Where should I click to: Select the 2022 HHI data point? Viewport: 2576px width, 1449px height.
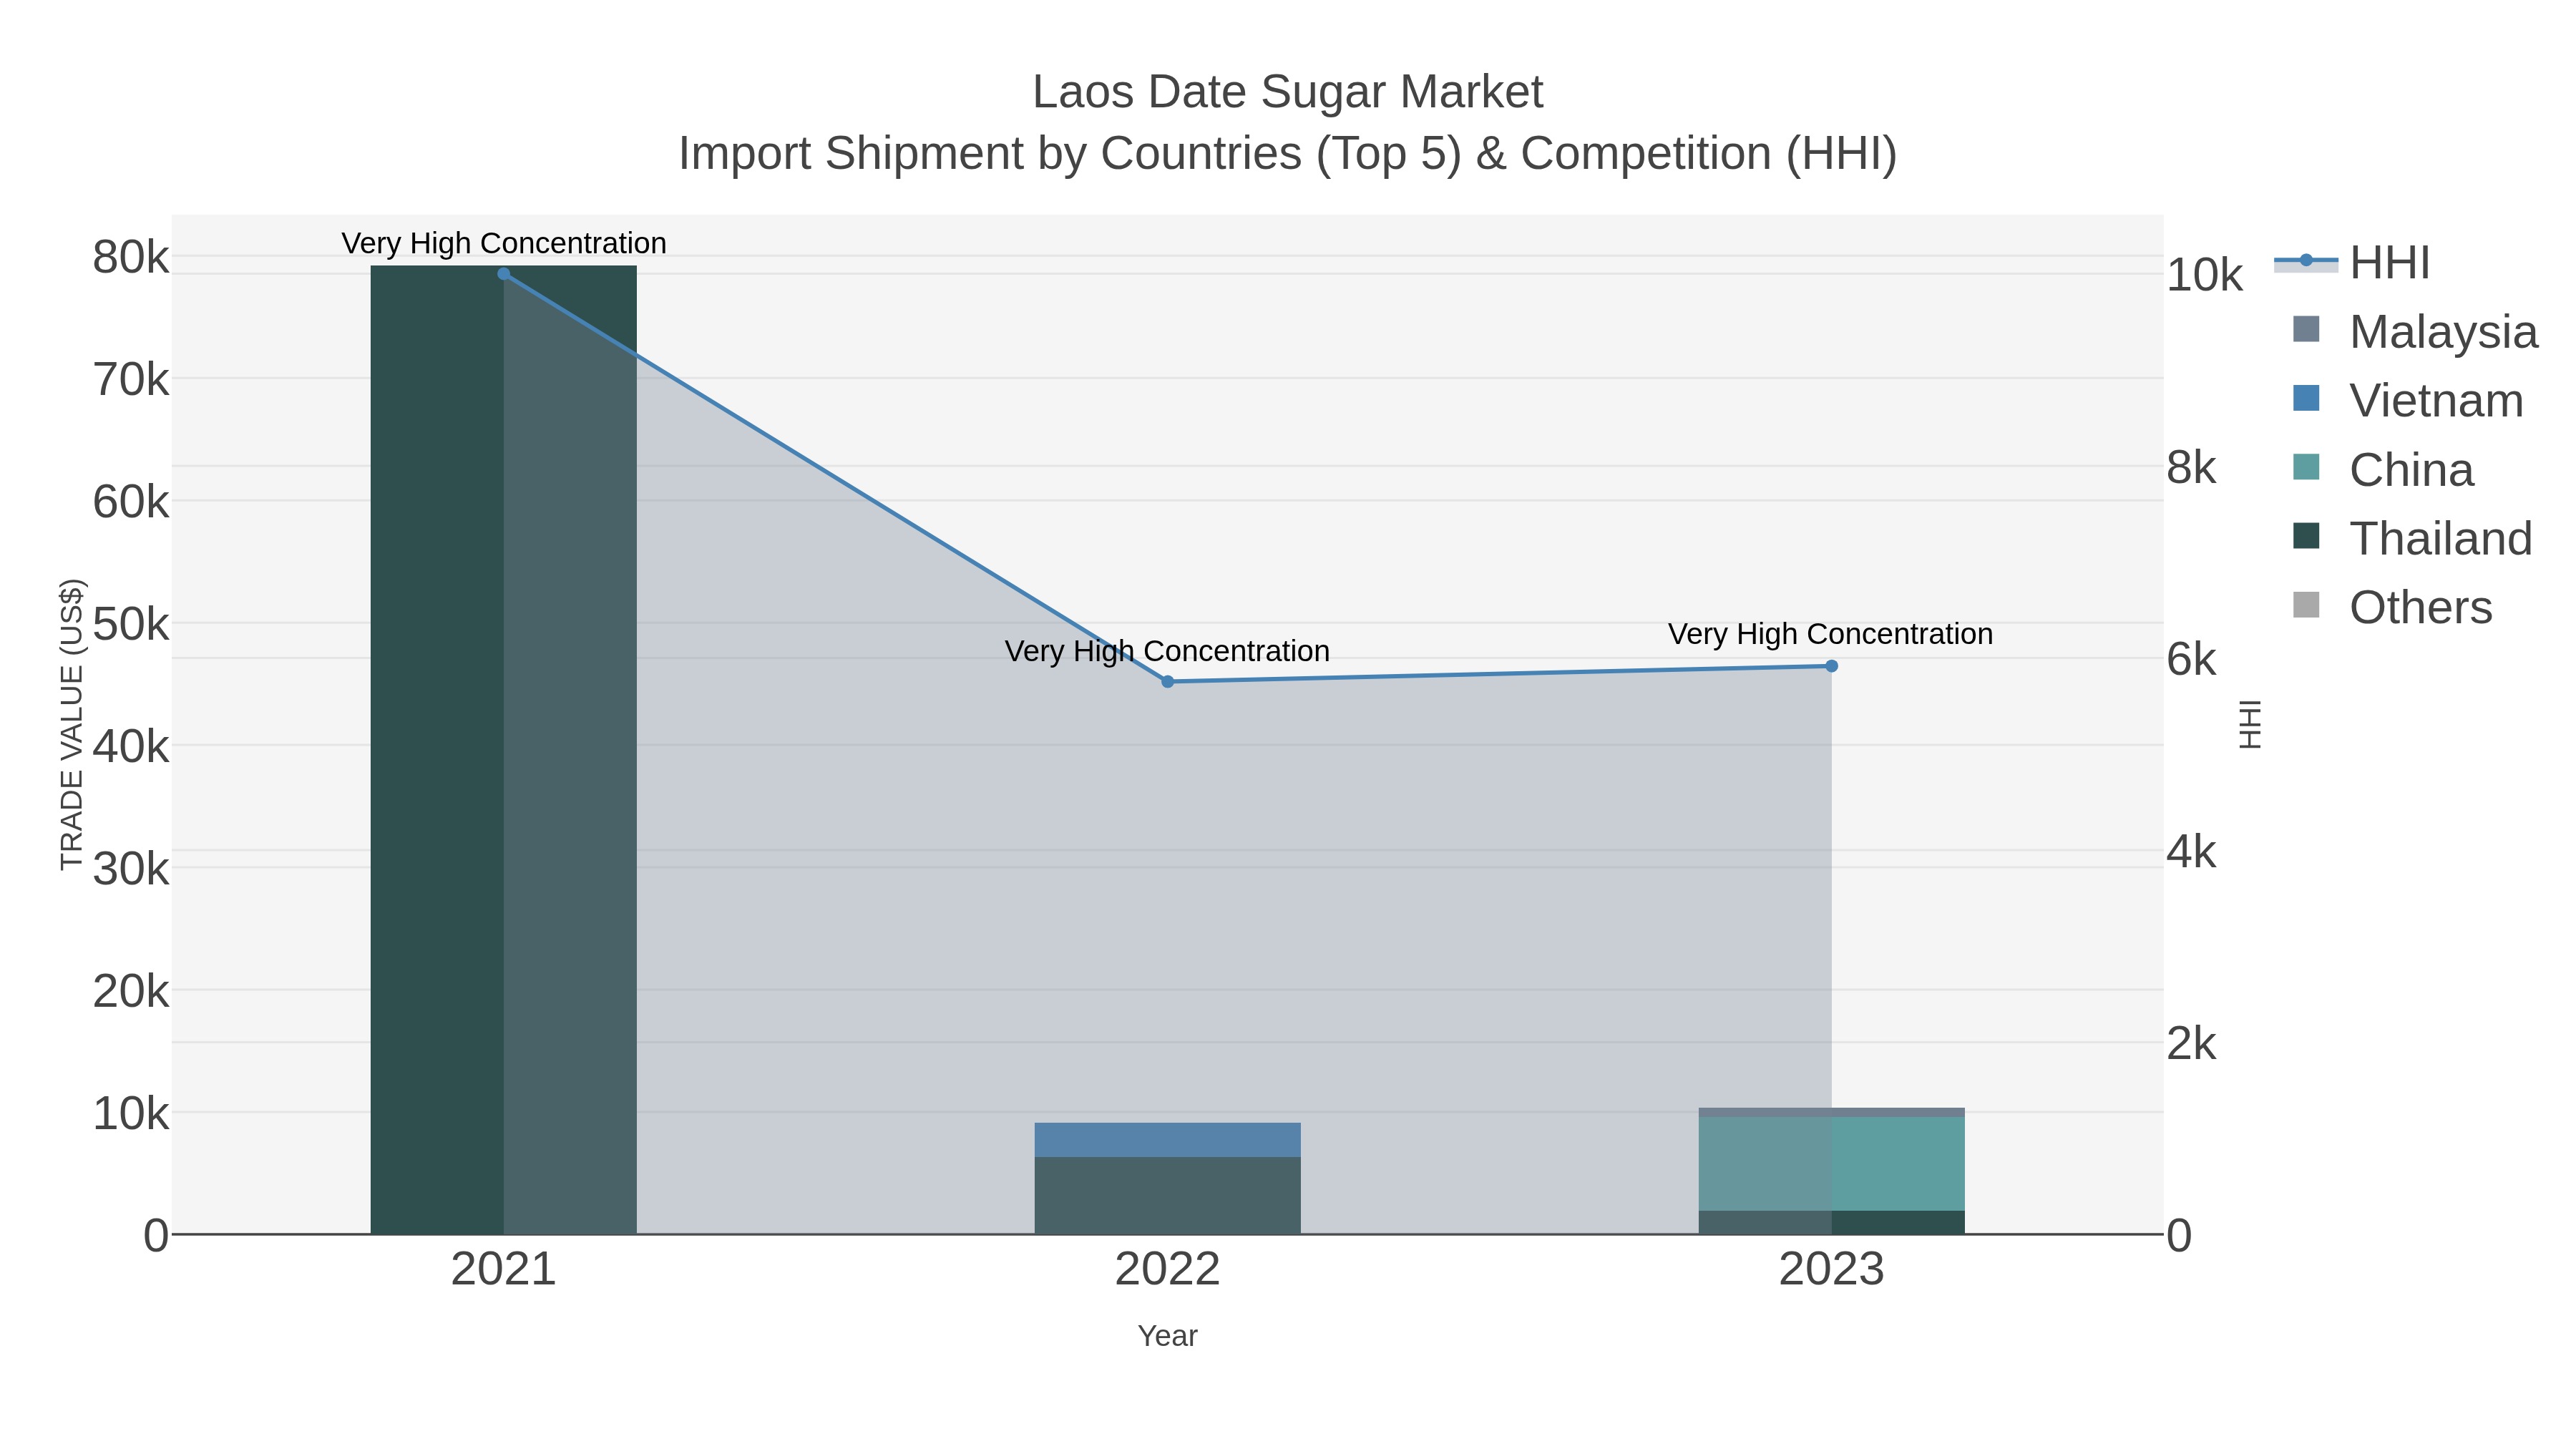pyautogui.click(x=1167, y=682)
